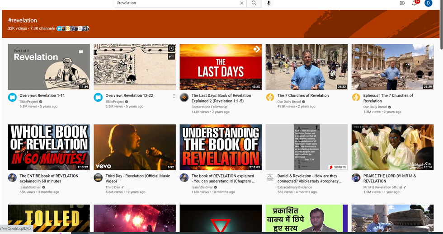
Task: Open title Overview: Revelation 12-22
Action: point(129,95)
